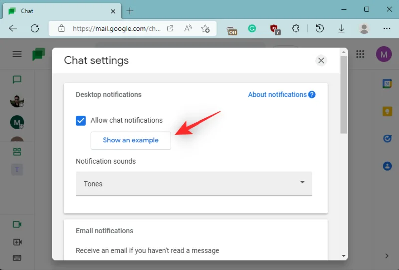Add this page to favorites
399x270 pixels.
pyautogui.click(x=205, y=29)
